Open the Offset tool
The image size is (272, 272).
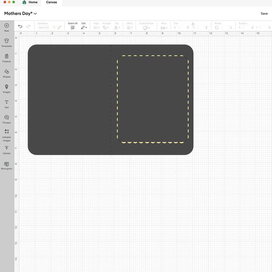coord(129,28)
